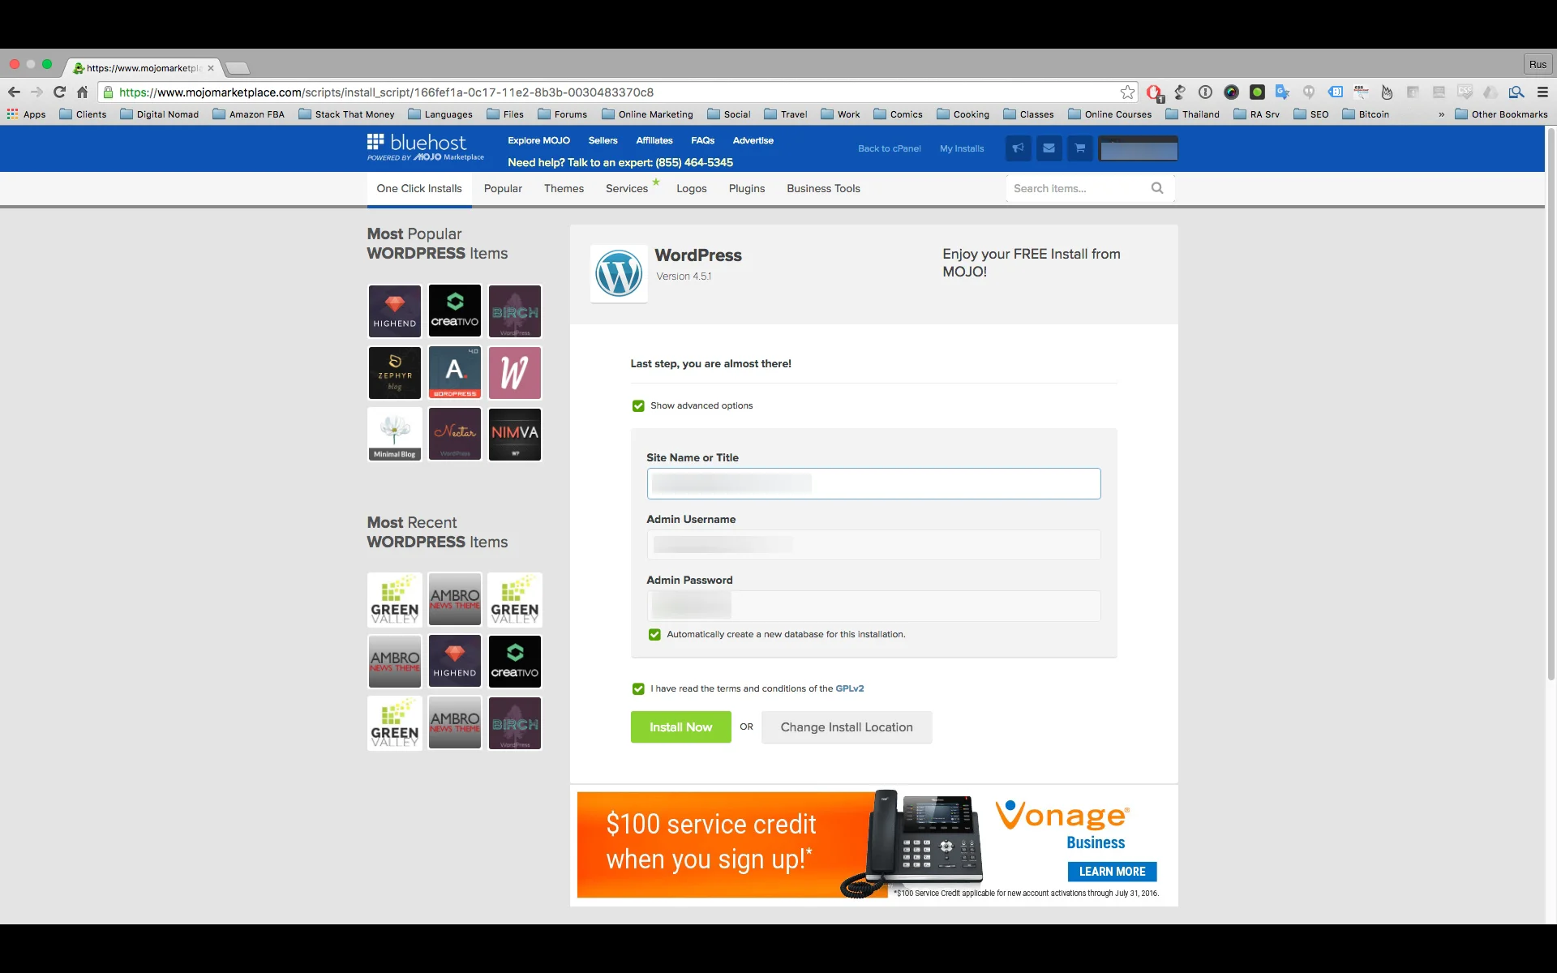Disable Show advanced options

638,405
